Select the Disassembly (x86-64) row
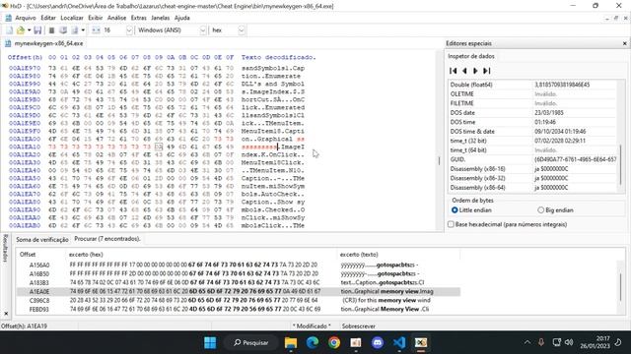Image resolution: width=631 pixels, height=354 pixels. pyautogui.click(x=532, y=188)
